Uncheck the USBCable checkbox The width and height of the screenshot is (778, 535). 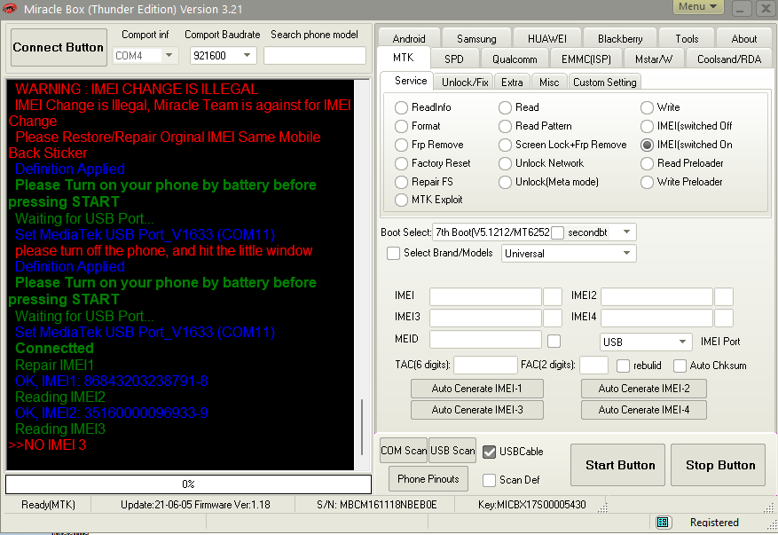489,452
